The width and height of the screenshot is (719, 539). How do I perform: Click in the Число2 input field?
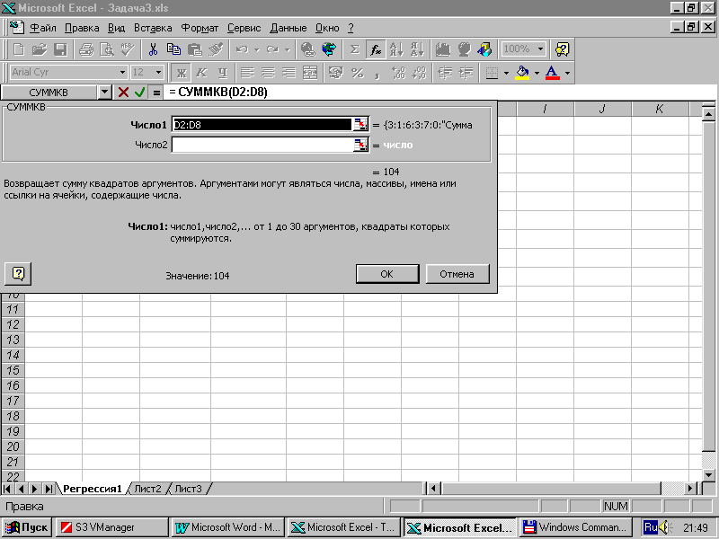point(262,146)
